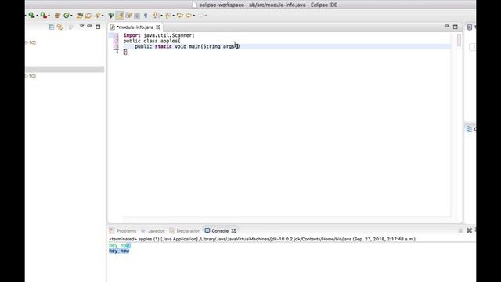Viewport: 501px width, 282px height.
Task: Open the New Java Class dropdown arrow
Action: point(71,16)
